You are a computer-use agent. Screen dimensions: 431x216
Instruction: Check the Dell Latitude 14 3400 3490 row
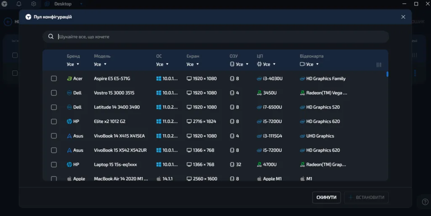tap(54, 107)
